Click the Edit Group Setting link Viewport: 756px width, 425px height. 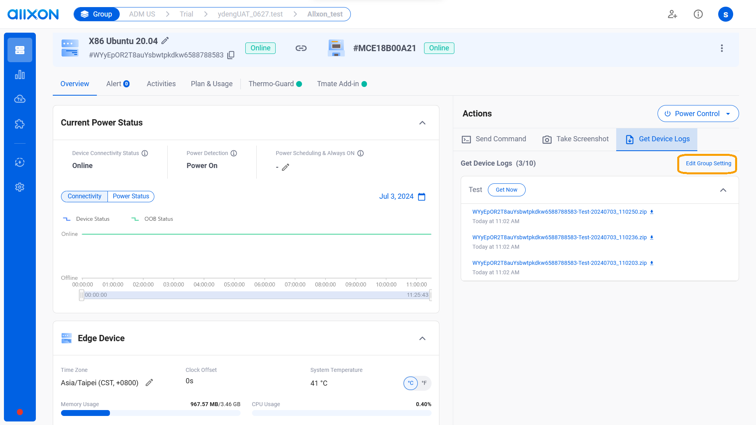click(708, 163)
